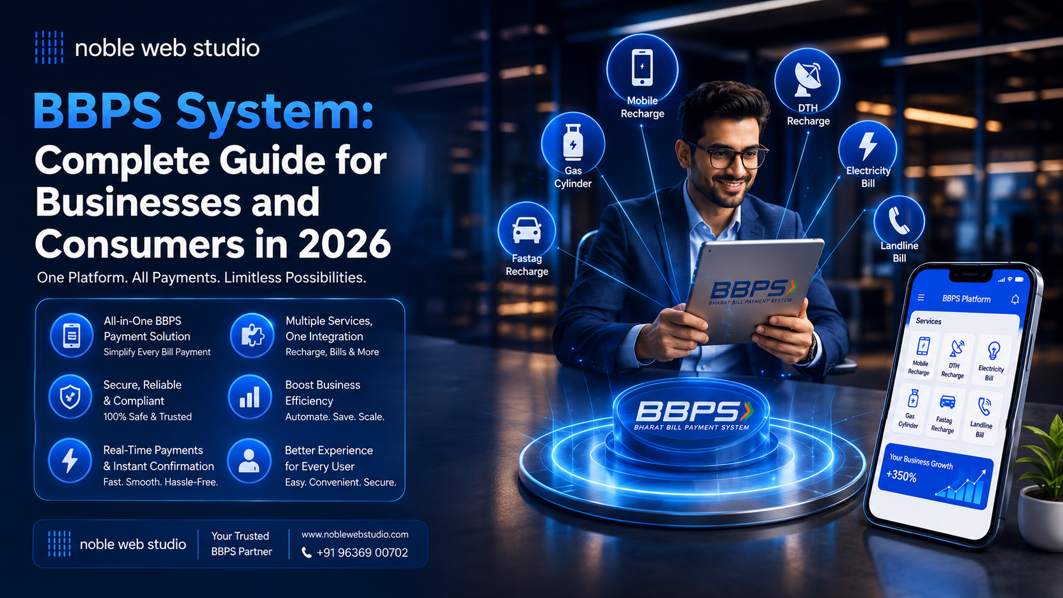1063x598 pixels.
Task: Click the Multiple Services puzzle-piece icon
Action: (x=253, y=336)
